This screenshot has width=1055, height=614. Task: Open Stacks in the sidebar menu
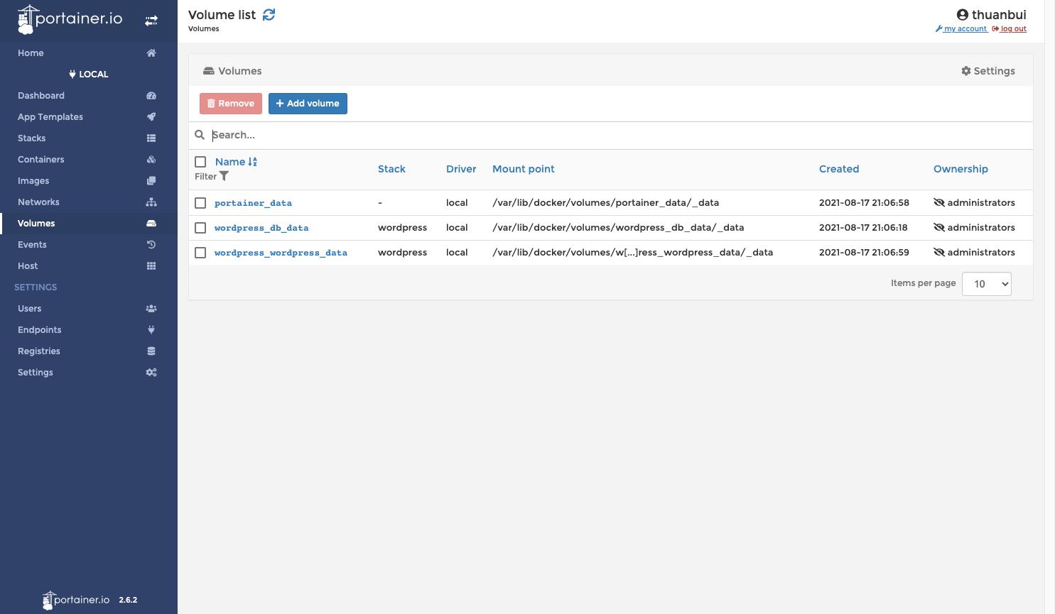point(32,138)
